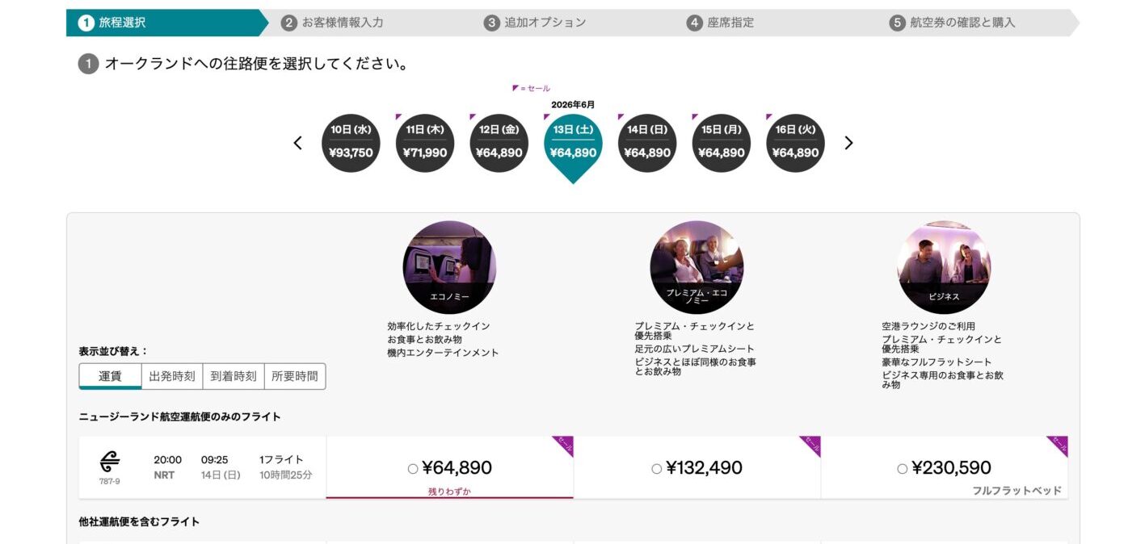Click the ビジネス cabin photo thumbnail
Screen dimensions: 1145x544
[944, 267]
